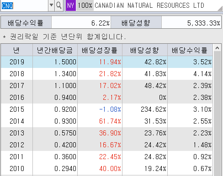
Task: Click the 11.94% growth rate cell
Action: pos(100,62)
